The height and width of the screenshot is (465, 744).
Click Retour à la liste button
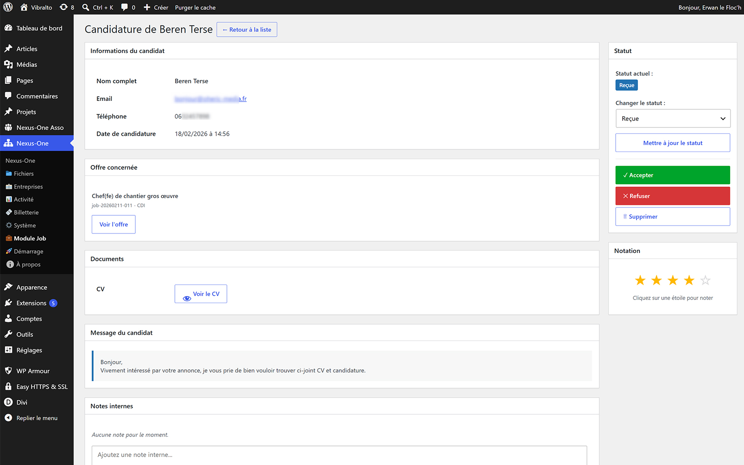click(247, 30)
